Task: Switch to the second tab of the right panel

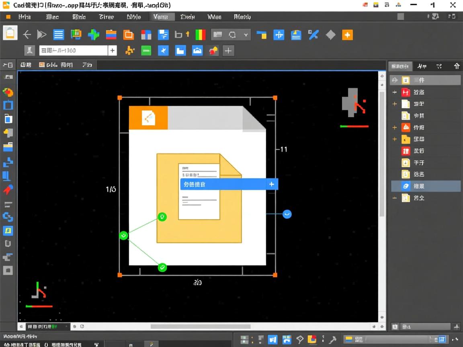Action: click(422, 66)
